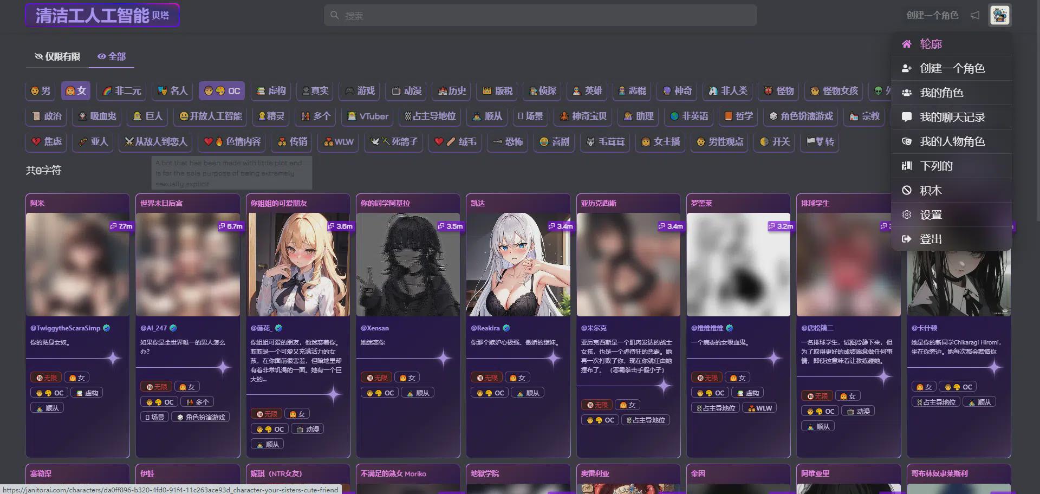Toggle off the highlighted 女 filter tag

pyautogui.click(x=75, y=90)
